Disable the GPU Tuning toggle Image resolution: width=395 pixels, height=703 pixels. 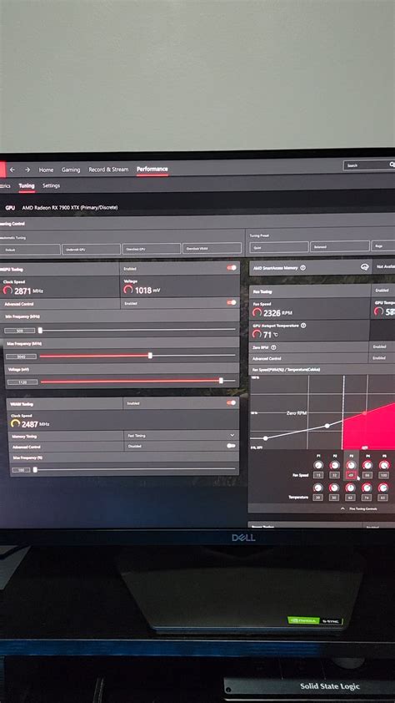pos(232,268)
